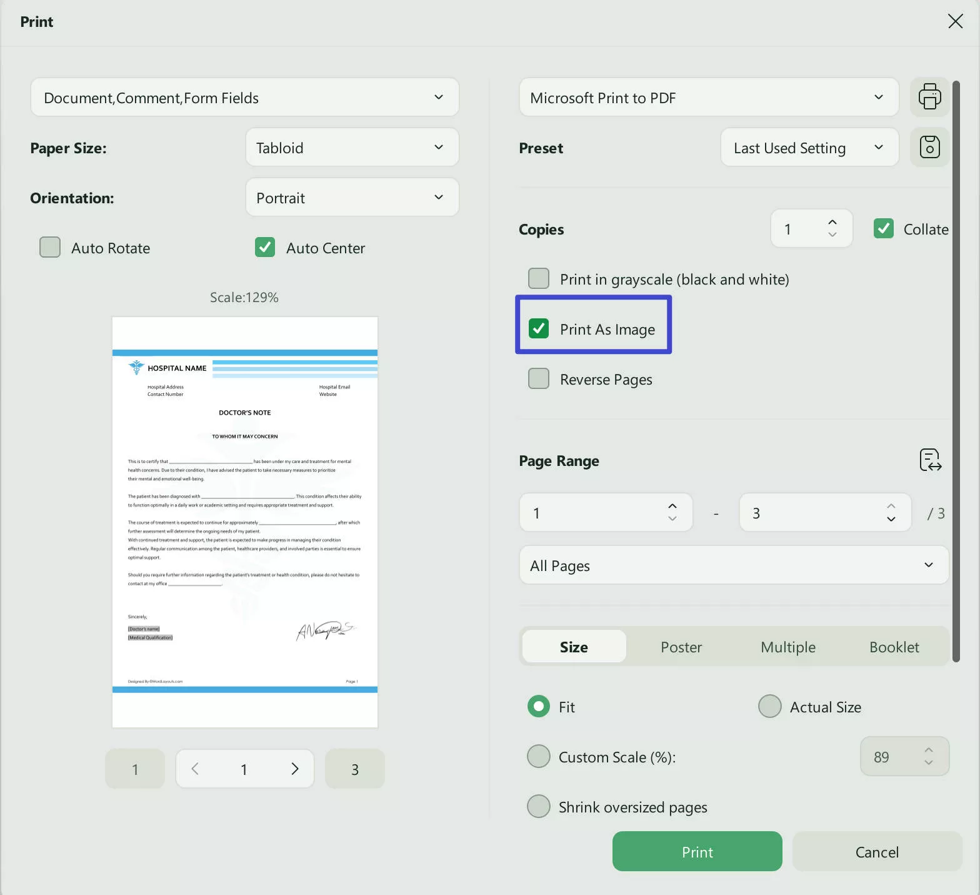Image resolution: width=980 pixels, height=895 pixels.
Task: Click the page range swap icon
Action: [930, 460]
